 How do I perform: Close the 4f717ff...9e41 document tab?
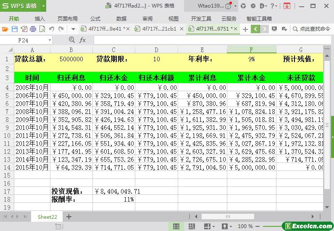click(128, 29)
